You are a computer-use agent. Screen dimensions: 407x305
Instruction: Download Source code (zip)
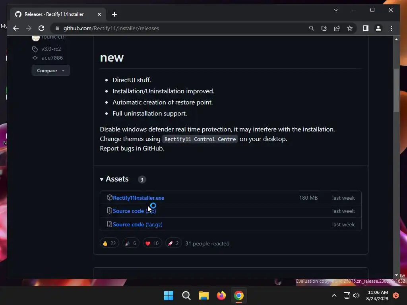(134, 211)
